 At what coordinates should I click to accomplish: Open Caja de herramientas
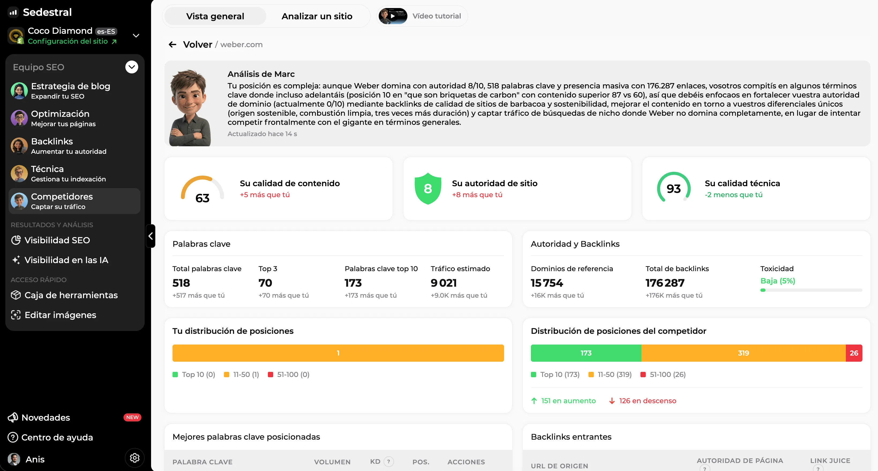pos(65,295)
